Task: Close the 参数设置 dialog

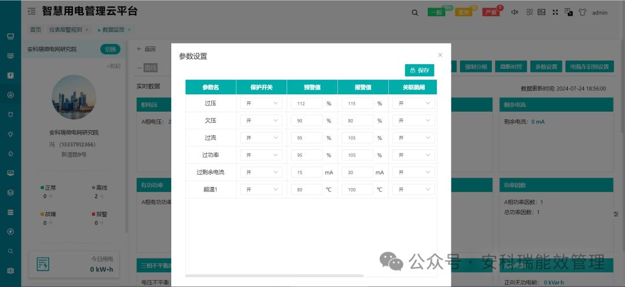Action: pyautogui.click(x=440, y=55)
